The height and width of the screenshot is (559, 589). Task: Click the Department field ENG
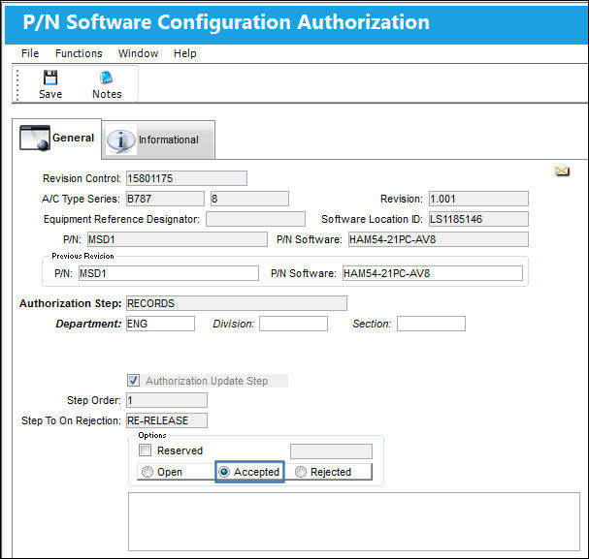click(x=160, y=324)
